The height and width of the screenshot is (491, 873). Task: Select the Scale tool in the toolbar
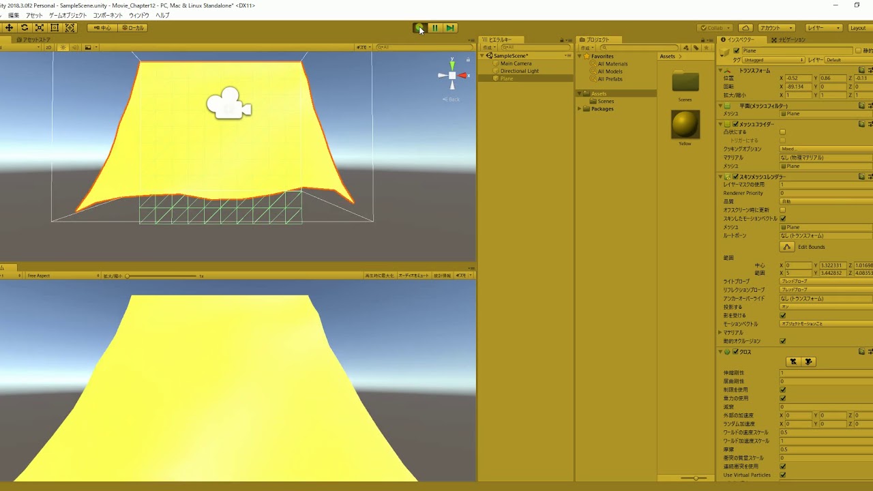coord(40,28)
